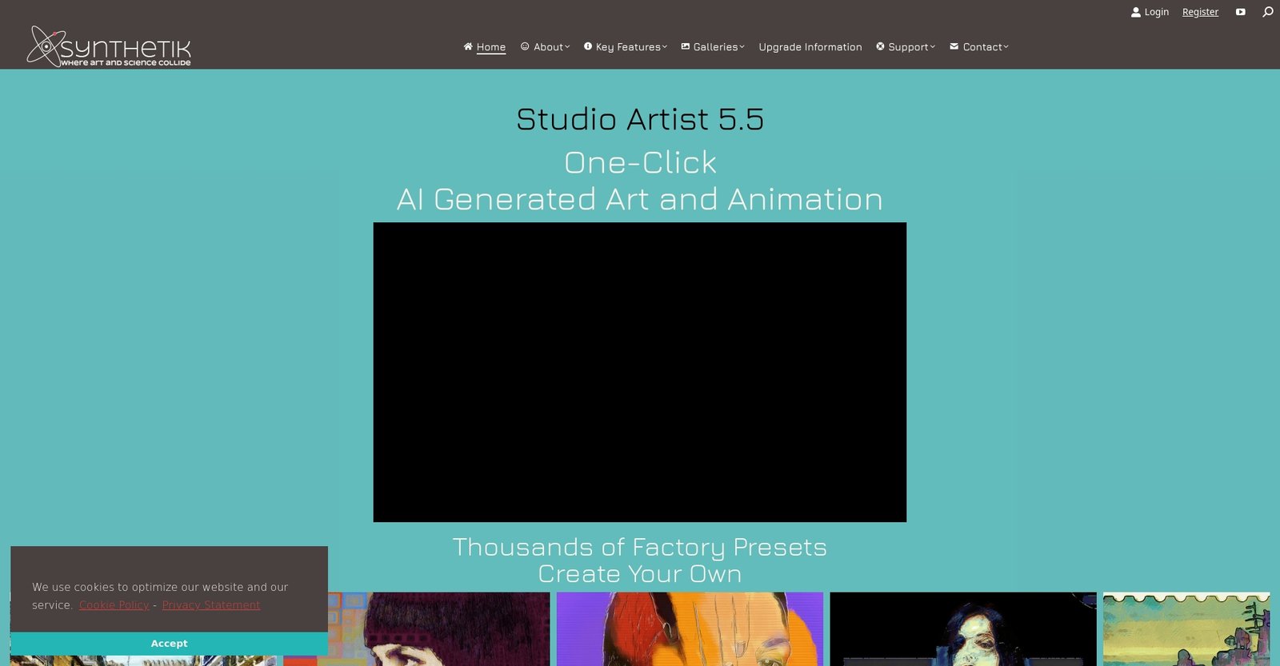The width and height of the screenshot is (1280, 666).
Task: Open the YouTube channel icon
Action: [x=1240, y=12]
